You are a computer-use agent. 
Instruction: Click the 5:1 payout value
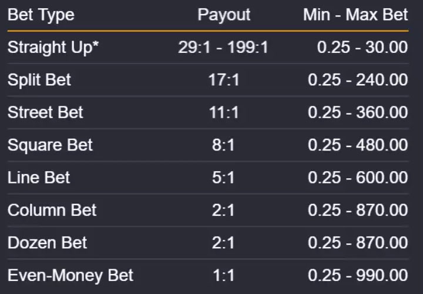(223, 178)
